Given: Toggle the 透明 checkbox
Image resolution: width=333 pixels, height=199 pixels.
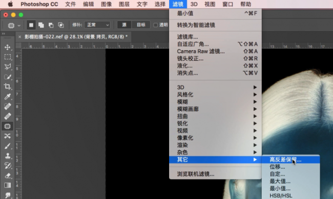Looking at the screenshot, I should tap(155, 25).
